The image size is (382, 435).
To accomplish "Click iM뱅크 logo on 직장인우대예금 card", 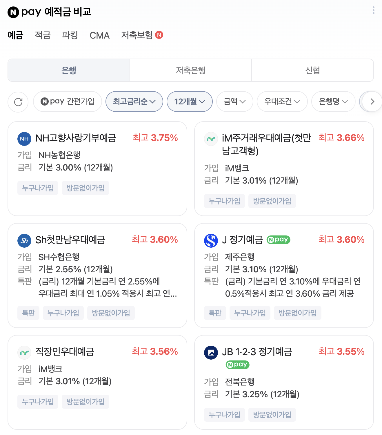I will tap(24, 353).
